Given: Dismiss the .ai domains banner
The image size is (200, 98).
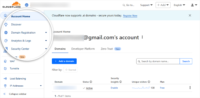Looking at the screenshot, I should coord(190,15).
